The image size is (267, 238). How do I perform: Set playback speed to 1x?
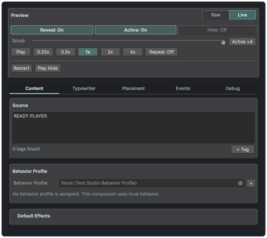88,52
